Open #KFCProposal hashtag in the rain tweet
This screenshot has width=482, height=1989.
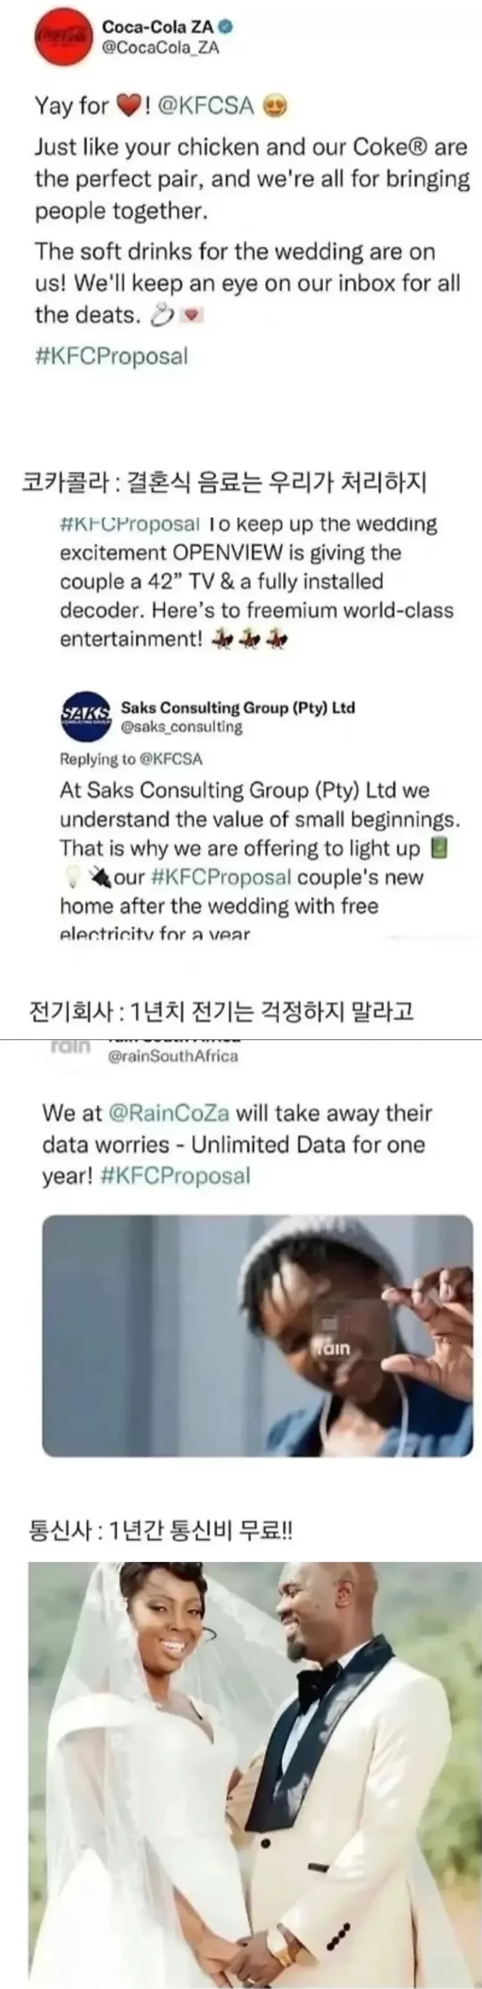pos(175,1176)
